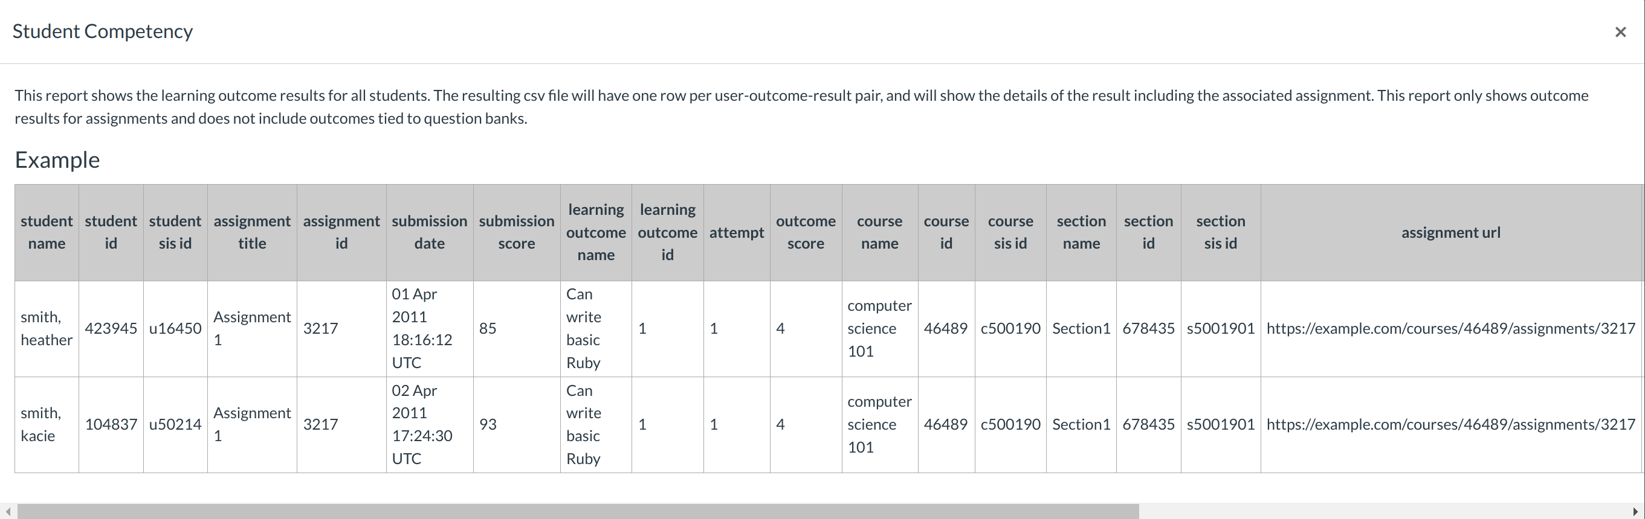Click the assignment URL in smith, kacie's row
Viewport: 1645px width, 519px height.
pyautogui.click(x=1450, y=425)
